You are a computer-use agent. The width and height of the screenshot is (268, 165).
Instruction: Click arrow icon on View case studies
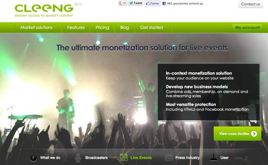point(254,134)
